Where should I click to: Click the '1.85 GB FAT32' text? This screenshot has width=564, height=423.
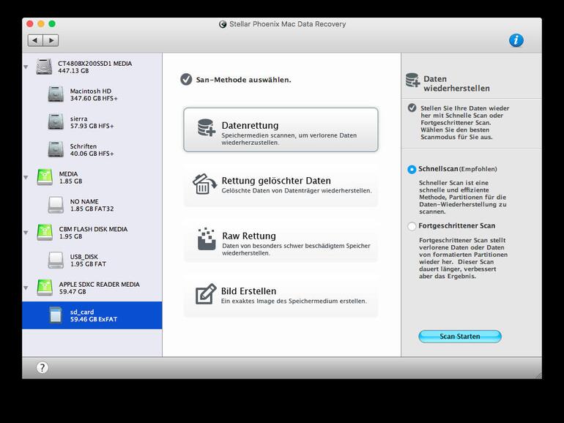pyautogui.click(x=92, y=209)
